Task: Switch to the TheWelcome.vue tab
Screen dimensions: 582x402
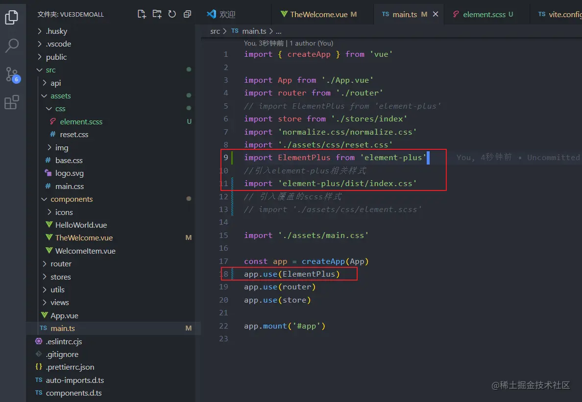Action: (322, 14)
